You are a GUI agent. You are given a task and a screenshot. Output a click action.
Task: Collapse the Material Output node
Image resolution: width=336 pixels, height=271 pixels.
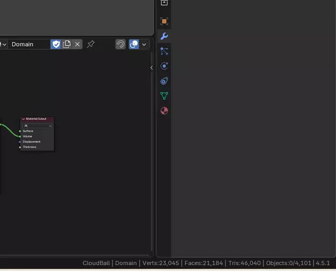(x=23, y=119)
